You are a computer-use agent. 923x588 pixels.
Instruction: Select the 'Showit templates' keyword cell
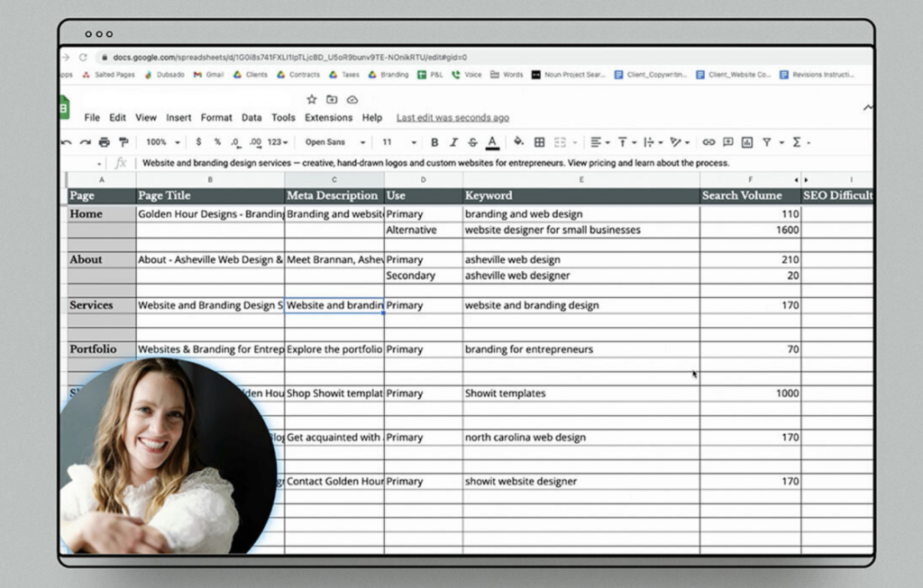coord(581,393)
